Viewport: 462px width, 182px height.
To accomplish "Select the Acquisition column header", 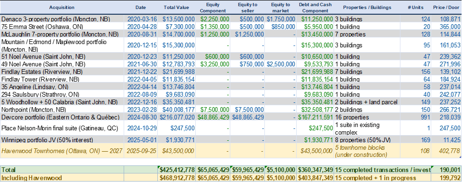I will click(62, 8).
